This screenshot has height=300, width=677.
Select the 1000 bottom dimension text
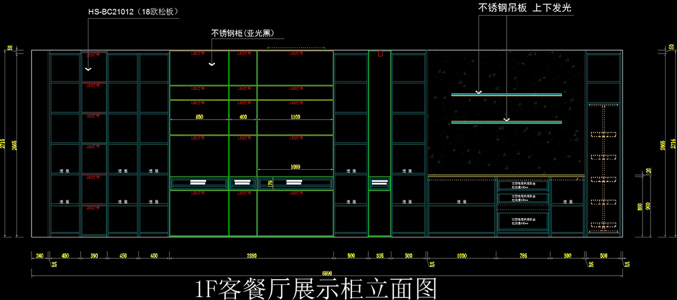[462, 256]
